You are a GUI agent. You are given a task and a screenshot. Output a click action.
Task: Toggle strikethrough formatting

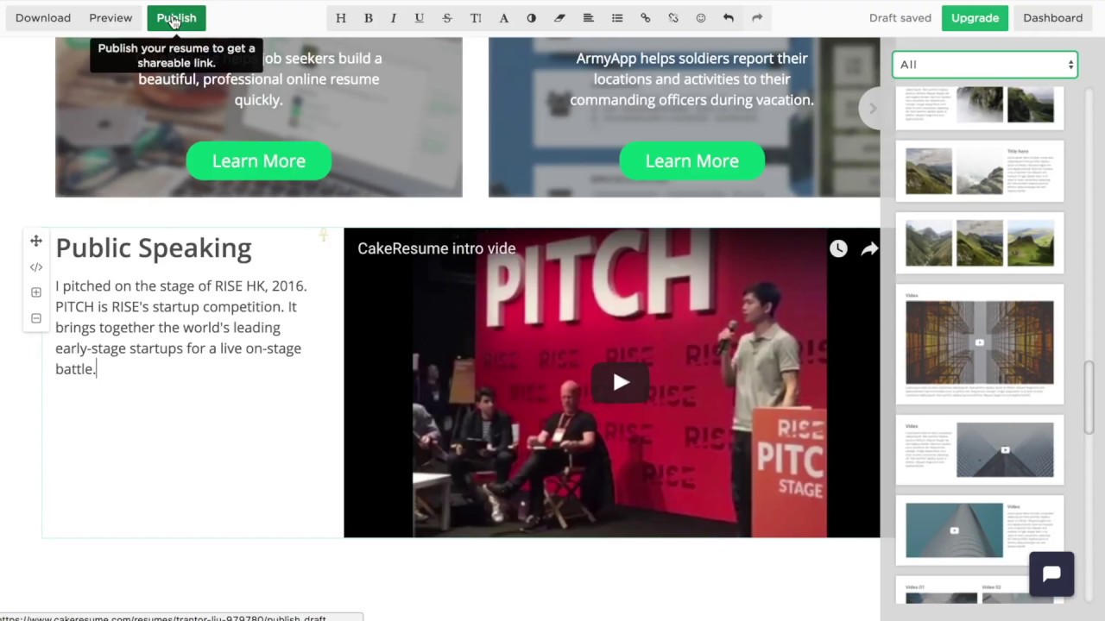point(447,18)
